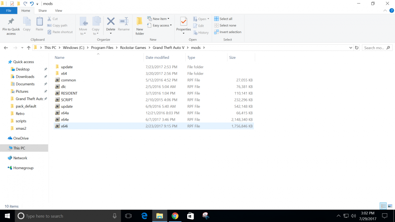Select the RESIDENT RPF file
Viewport: 395px width, 222px height.
click(69, 93)
